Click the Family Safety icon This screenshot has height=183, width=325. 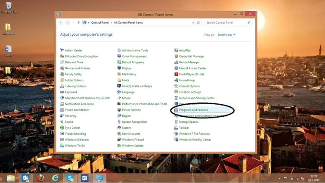point(62,74)
